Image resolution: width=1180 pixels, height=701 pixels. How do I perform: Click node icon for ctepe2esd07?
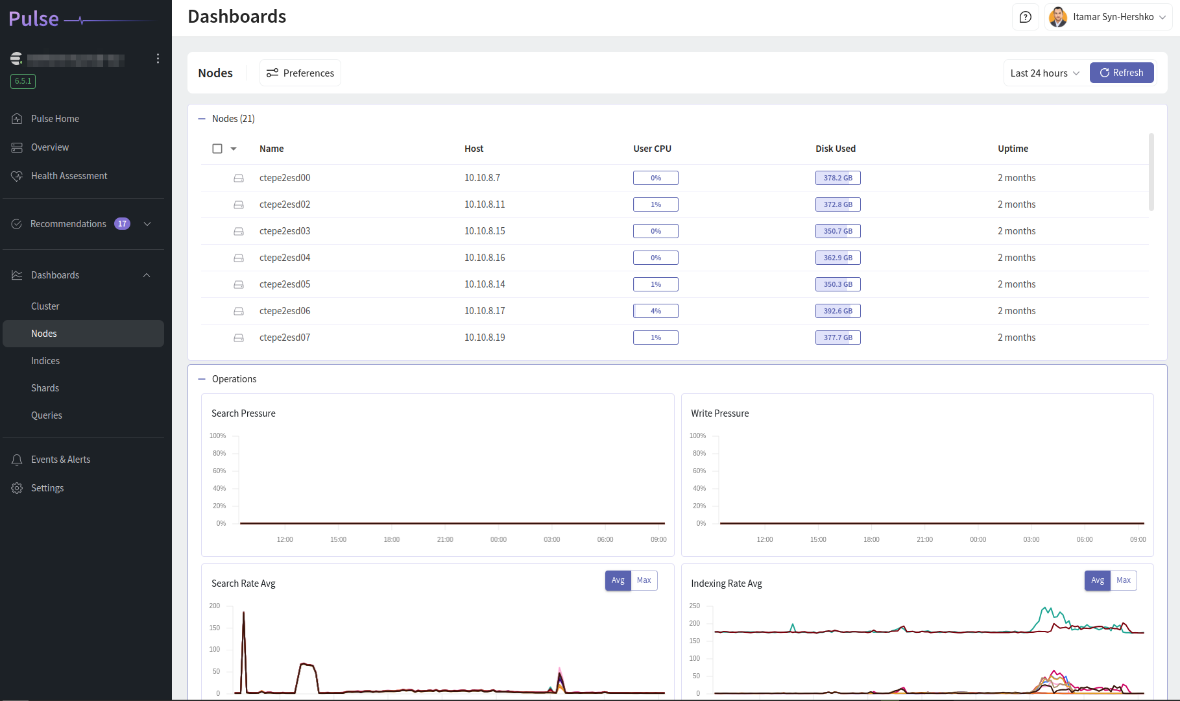pos(239,338)
